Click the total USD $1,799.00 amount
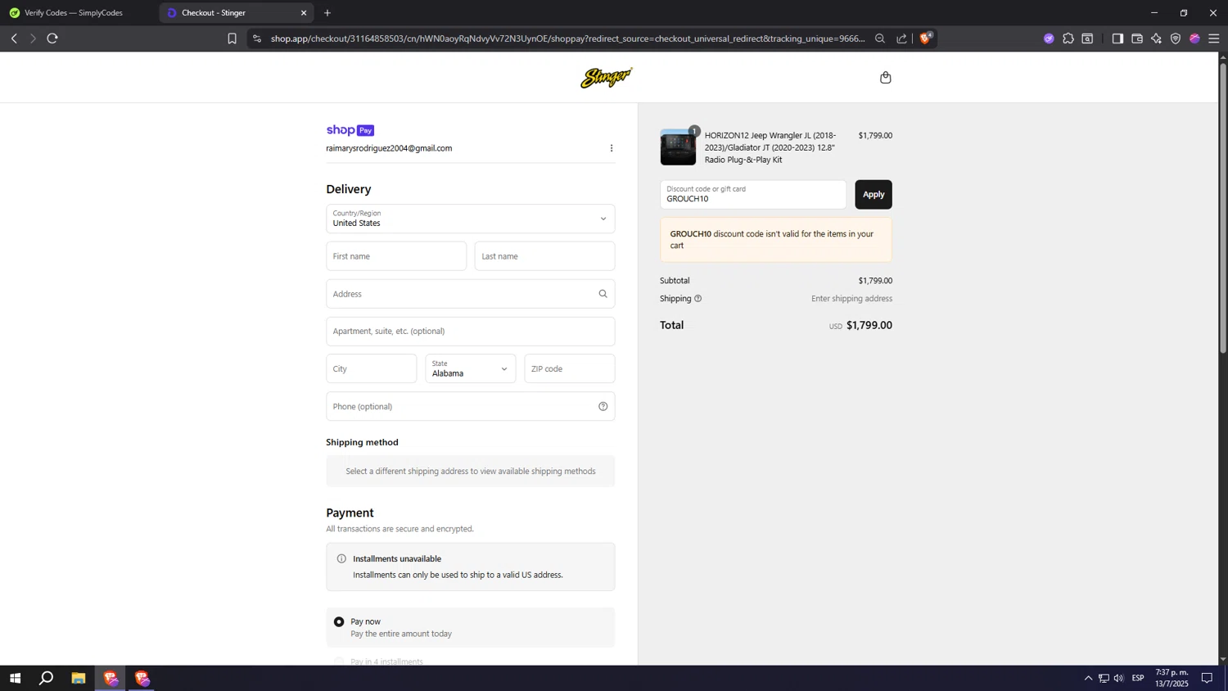 [860, 326]
